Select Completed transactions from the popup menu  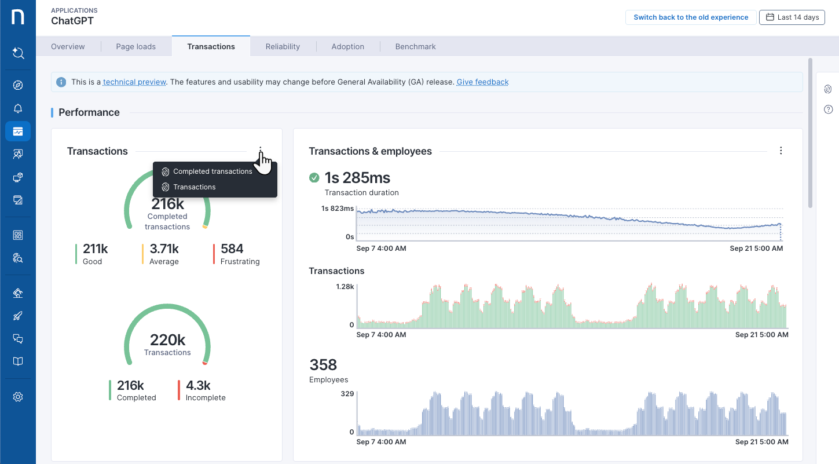(x=213, y=171)
